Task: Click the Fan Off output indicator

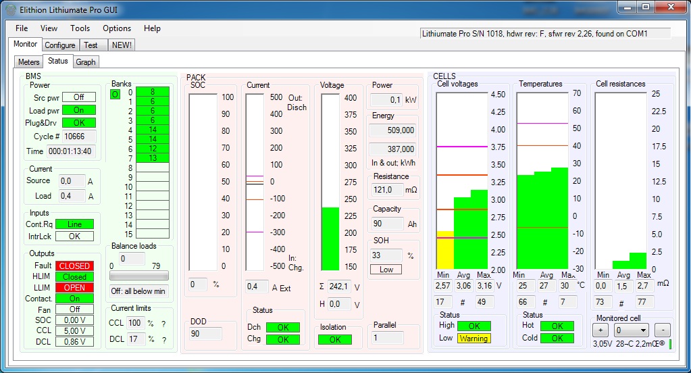Action: (x=74, y=309)
